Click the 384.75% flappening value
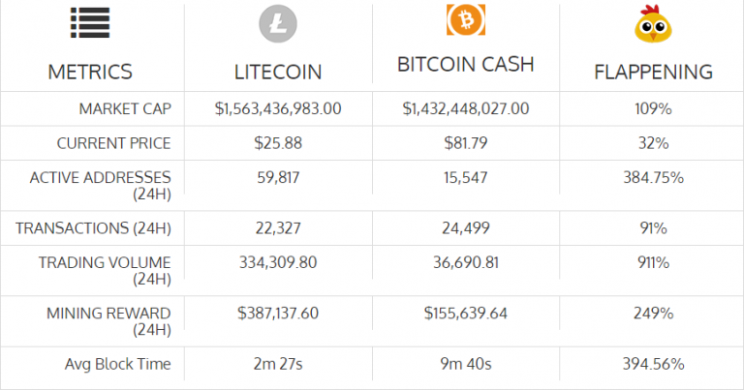Viewport: 744px width, 390px height. pos(653,178)
